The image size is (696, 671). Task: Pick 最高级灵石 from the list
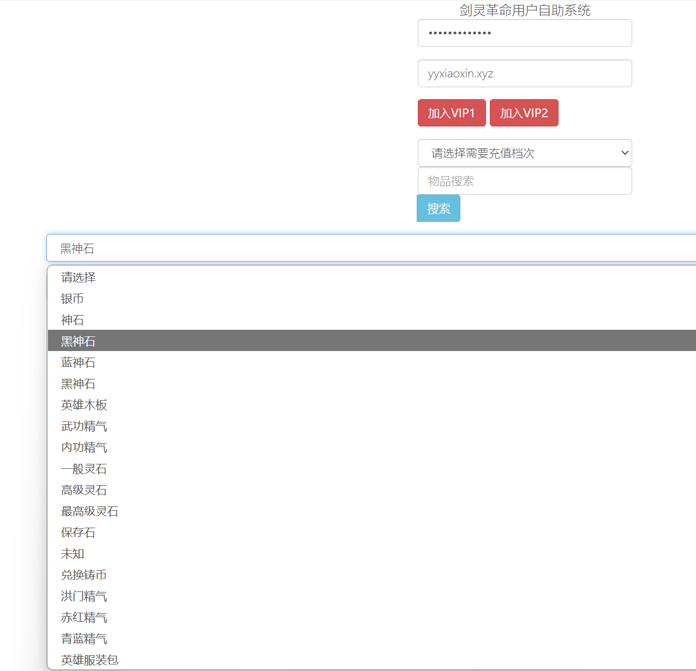[x=89, y=511]
